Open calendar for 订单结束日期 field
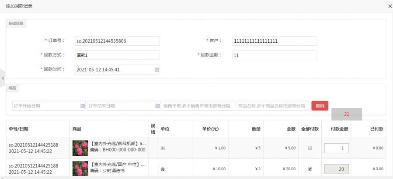This screenshot has width=393, height=179. (x=157, y=106)
